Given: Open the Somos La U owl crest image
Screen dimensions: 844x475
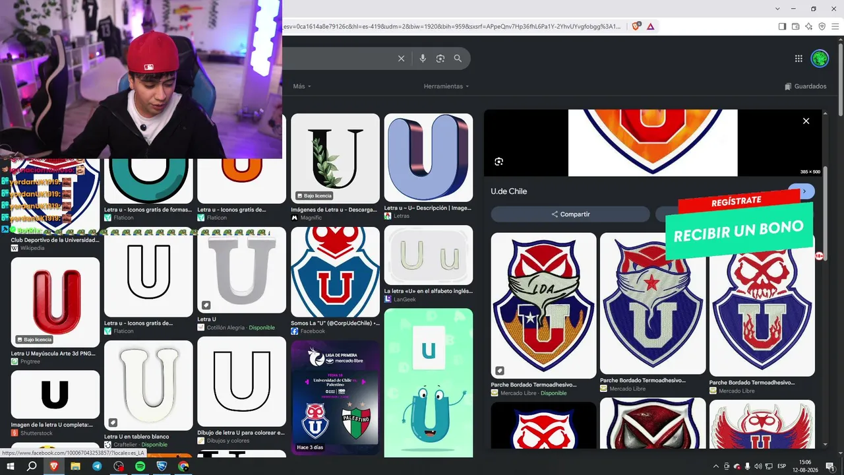Looking at the screenshot, I should [x=336, y=272].
